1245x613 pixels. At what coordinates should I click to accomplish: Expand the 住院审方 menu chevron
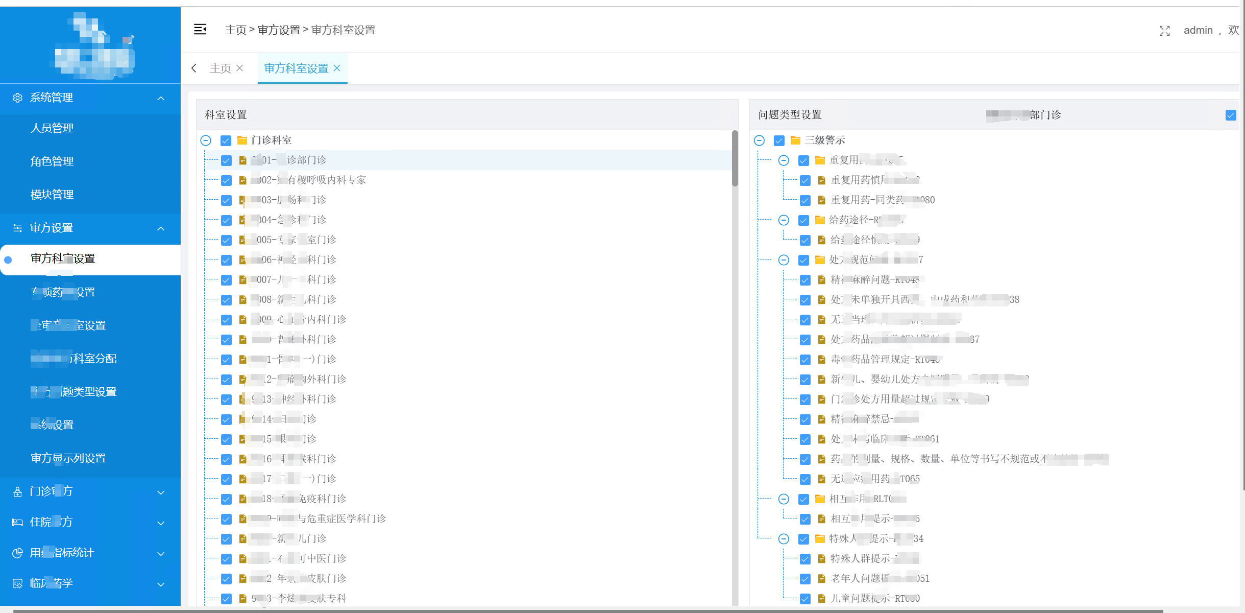tap(161, 523)
